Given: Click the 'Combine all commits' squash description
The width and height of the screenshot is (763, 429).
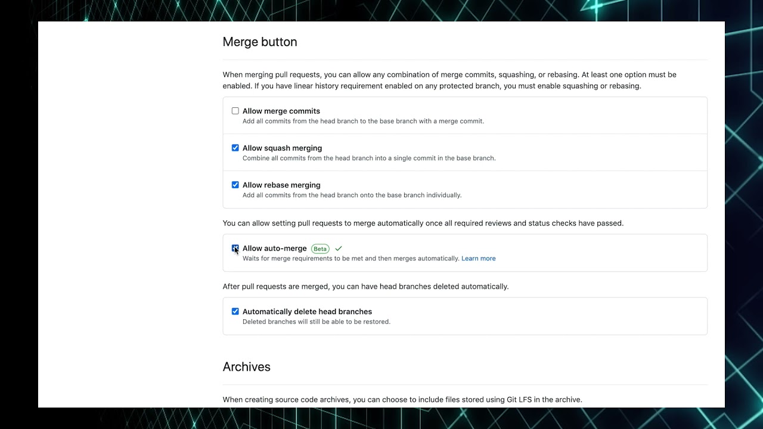Looking at the screenshot, I should [369, 158].
